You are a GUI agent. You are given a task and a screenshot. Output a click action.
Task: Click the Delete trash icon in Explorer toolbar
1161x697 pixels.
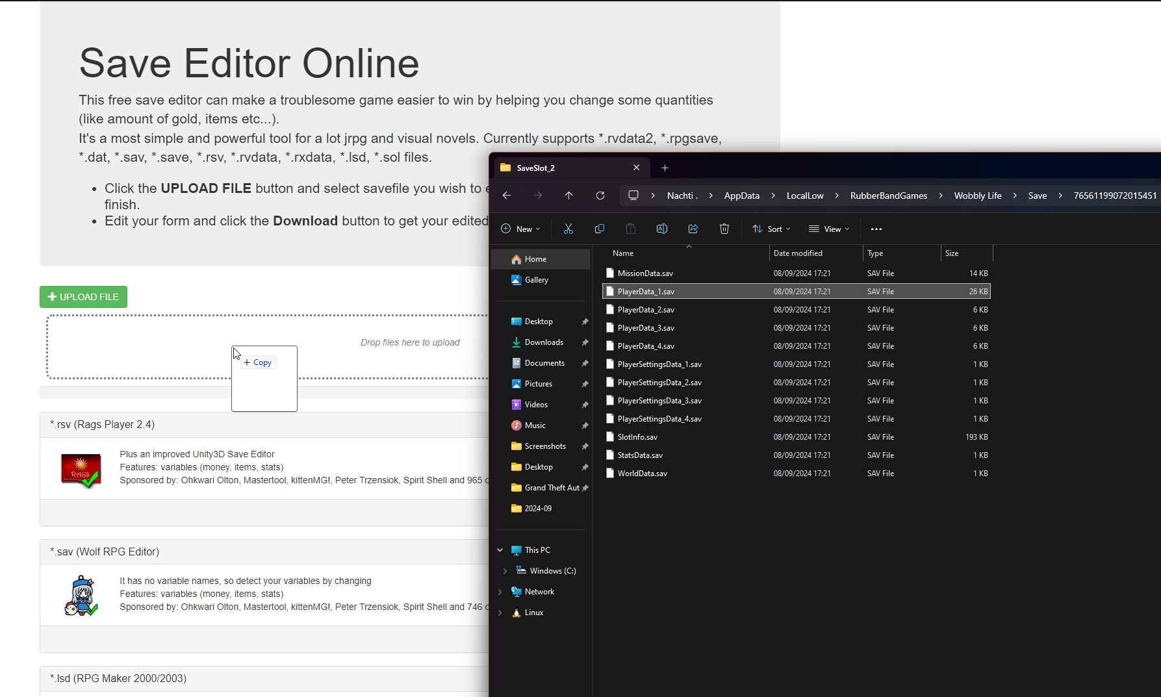click(x=724, y=229)
